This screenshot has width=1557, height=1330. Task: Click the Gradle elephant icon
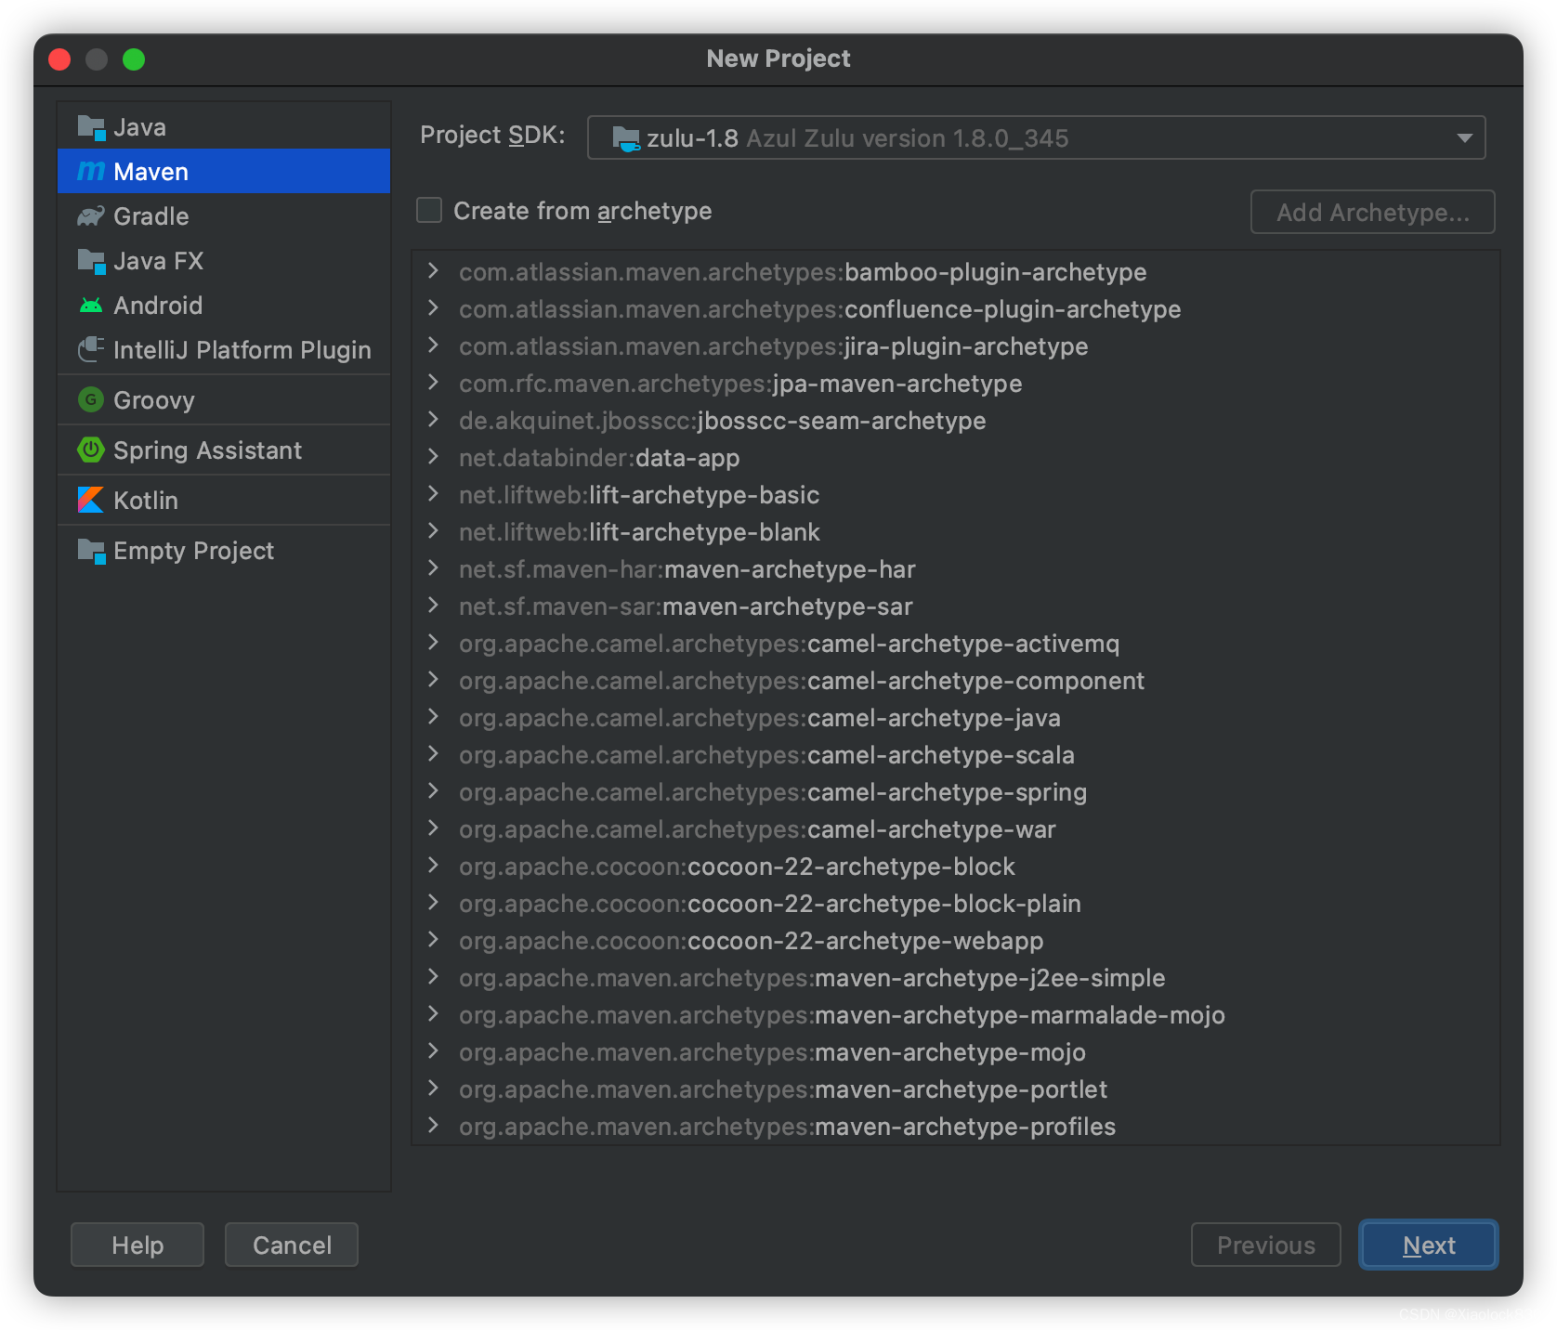coord(91,216)
